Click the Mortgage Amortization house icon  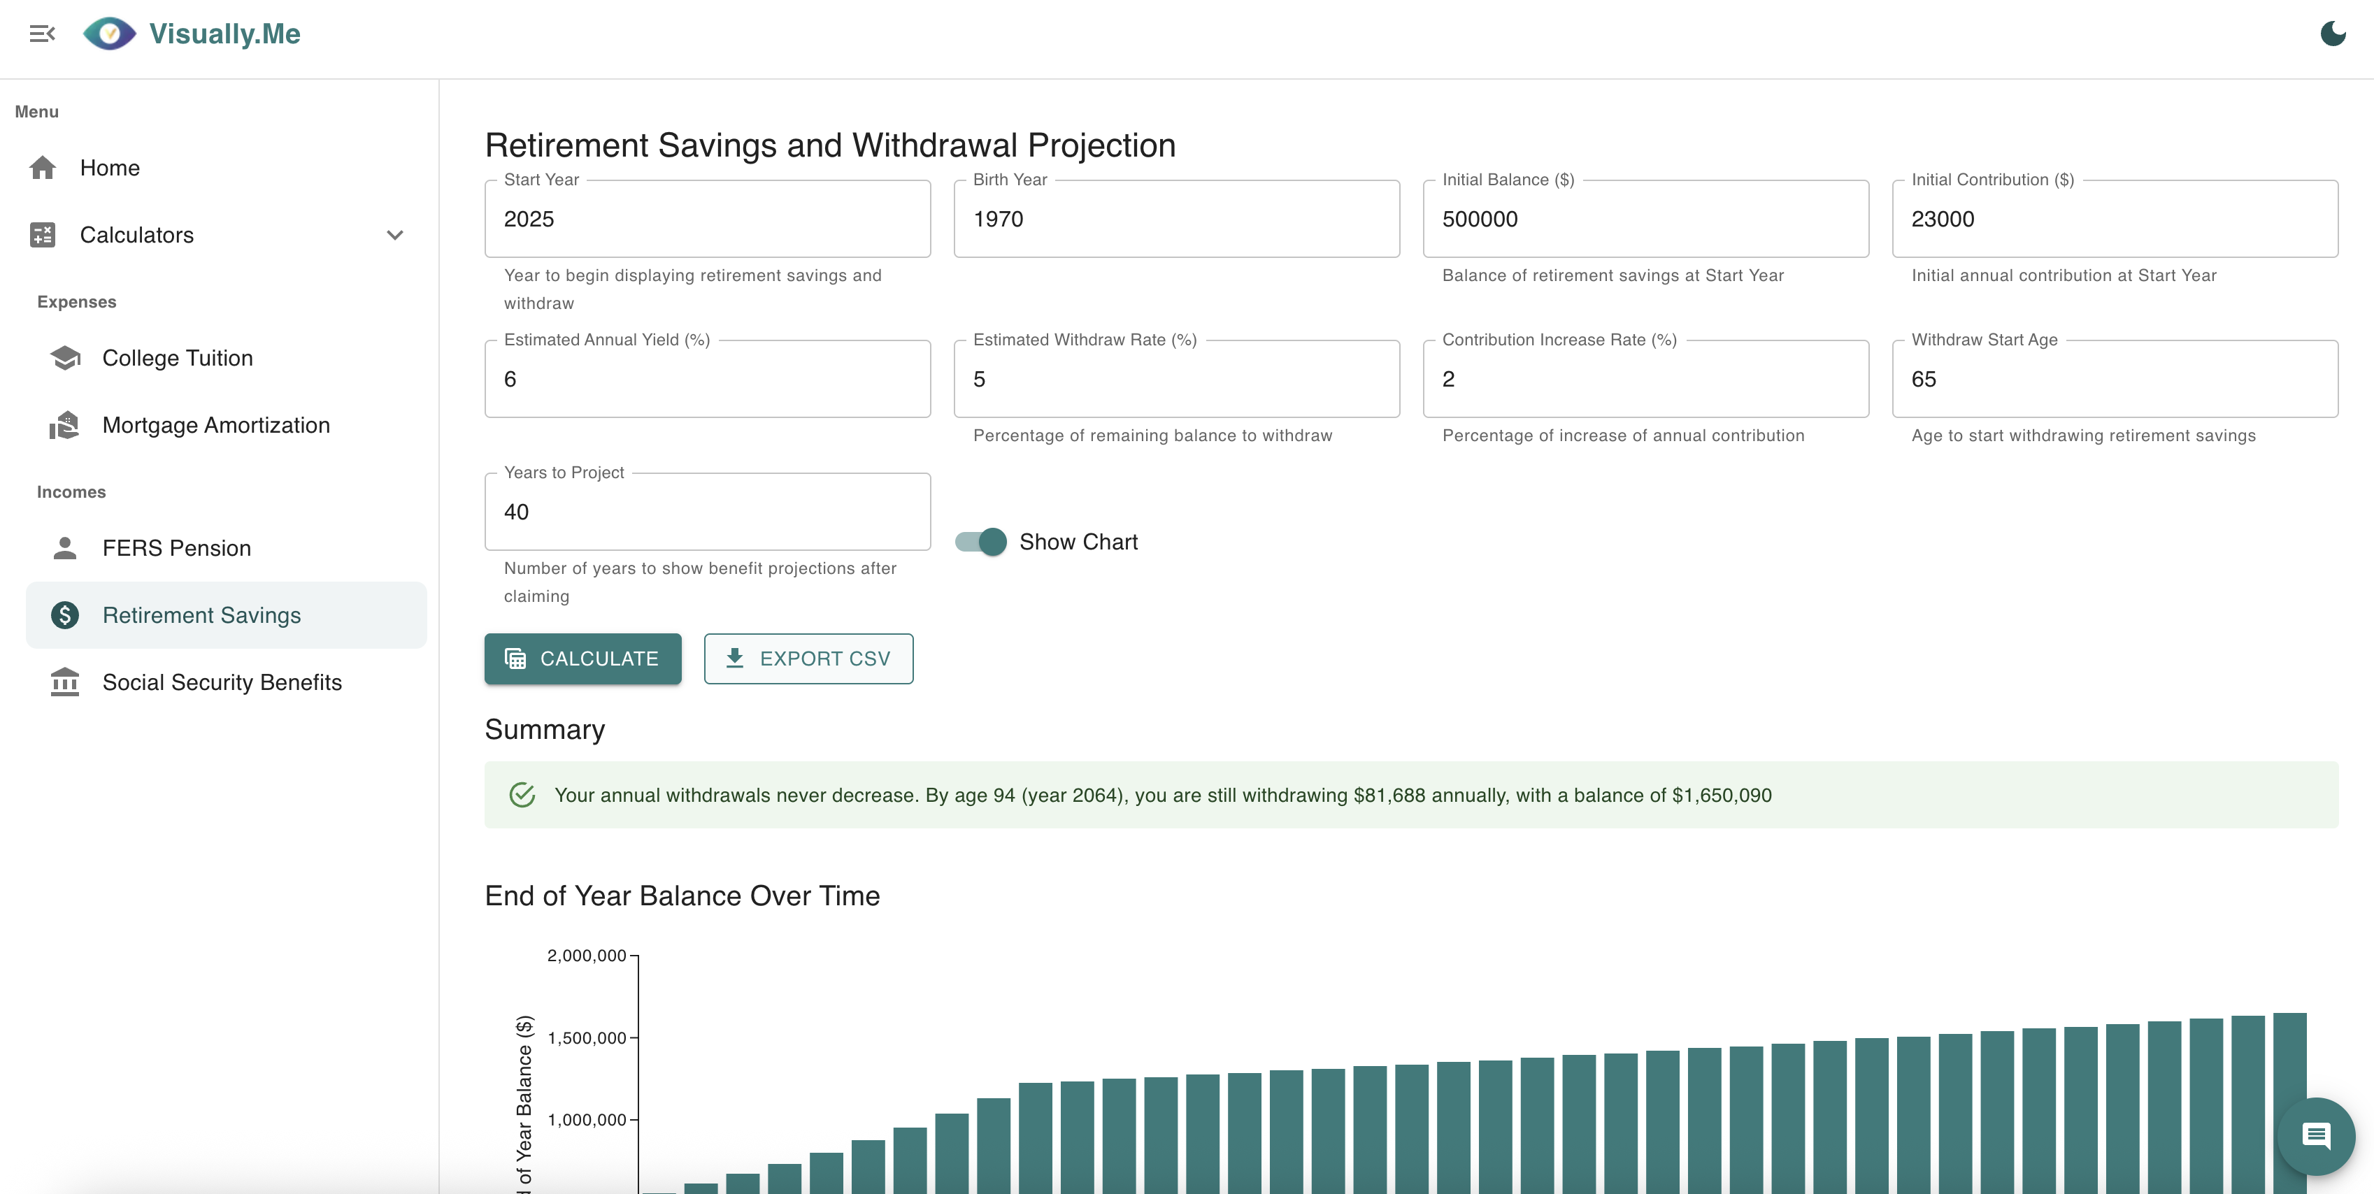64,425
